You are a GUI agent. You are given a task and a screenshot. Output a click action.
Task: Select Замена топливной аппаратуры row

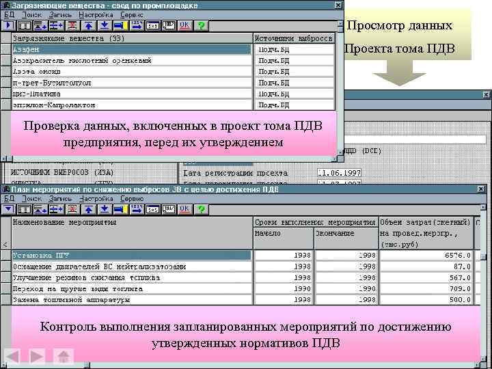pyautogui.click(x=132, y=300)
